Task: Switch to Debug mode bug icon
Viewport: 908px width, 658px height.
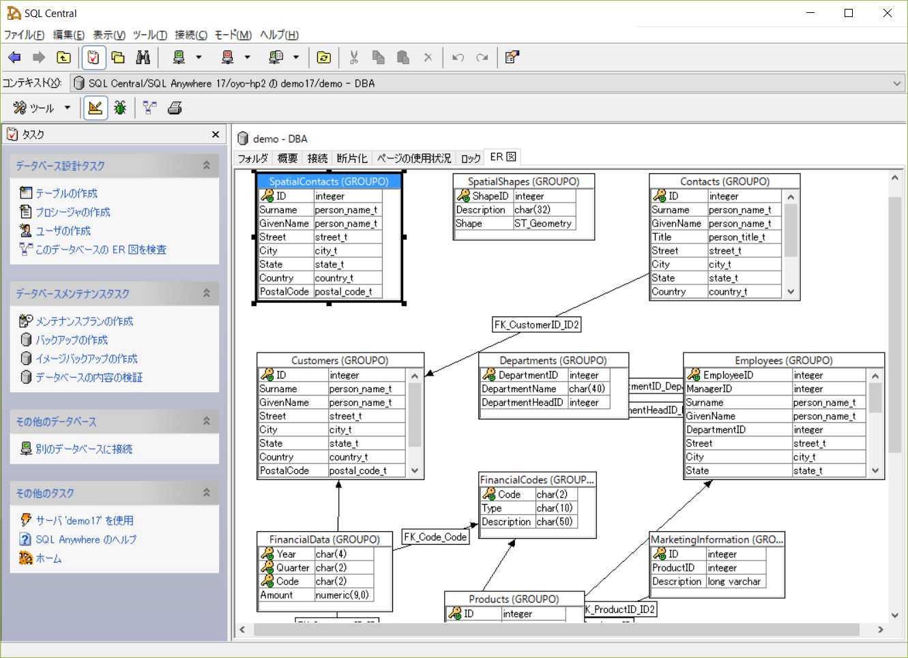Action: tap(120, 108)
